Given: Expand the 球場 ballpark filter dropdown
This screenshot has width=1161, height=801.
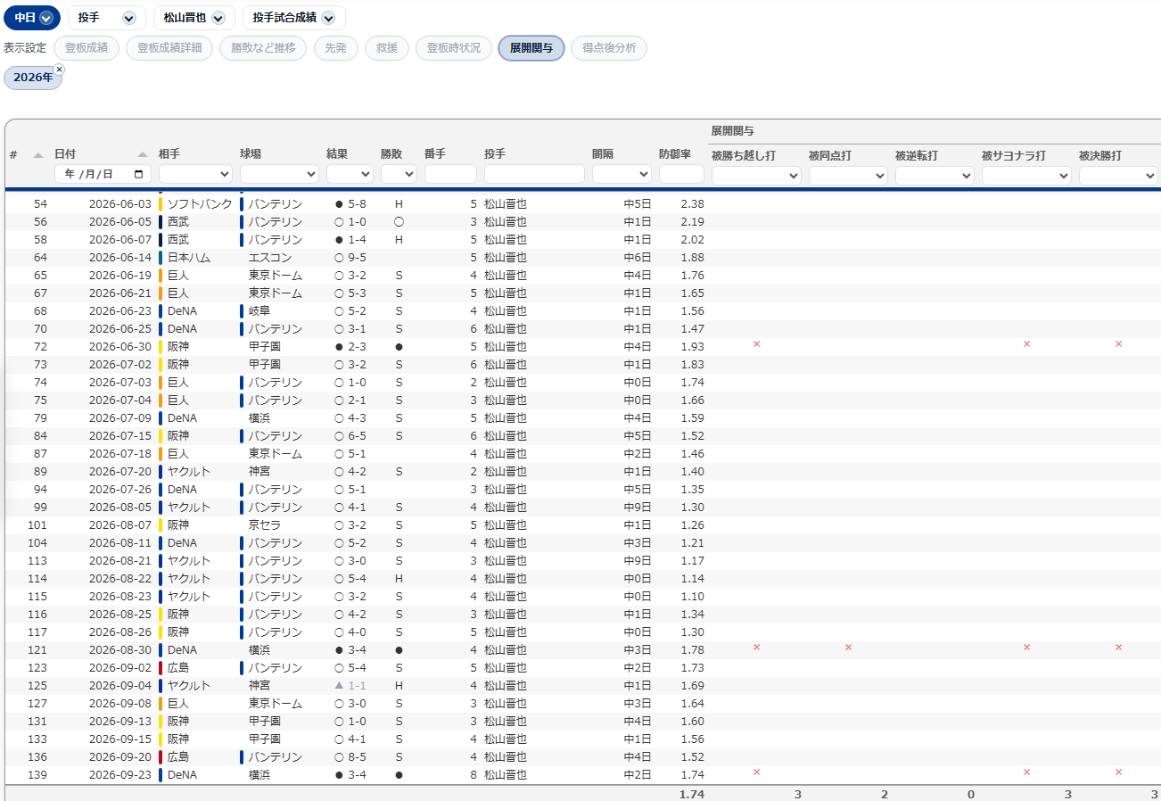Looking at the screenshot, I should click(x=279, y=174).
